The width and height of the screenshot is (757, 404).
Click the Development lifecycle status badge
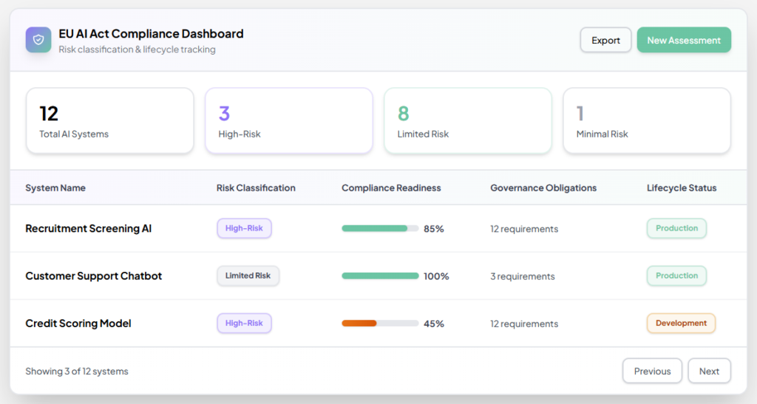[681, 323]
